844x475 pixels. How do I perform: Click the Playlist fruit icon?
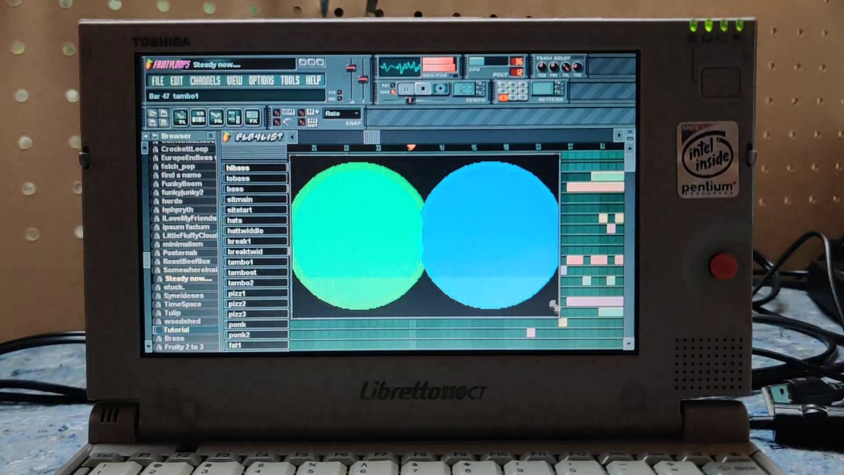[227, 137]
